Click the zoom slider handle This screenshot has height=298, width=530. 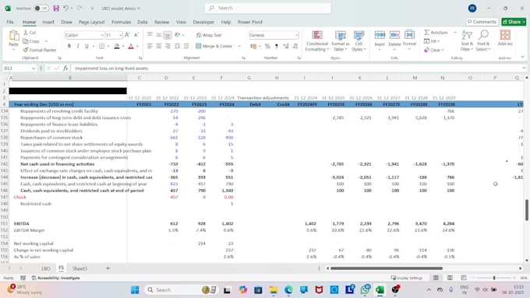(494, 278)
